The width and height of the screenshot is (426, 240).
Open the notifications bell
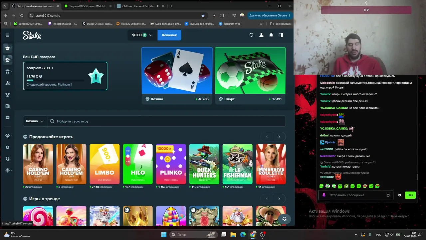pos(271,35)
